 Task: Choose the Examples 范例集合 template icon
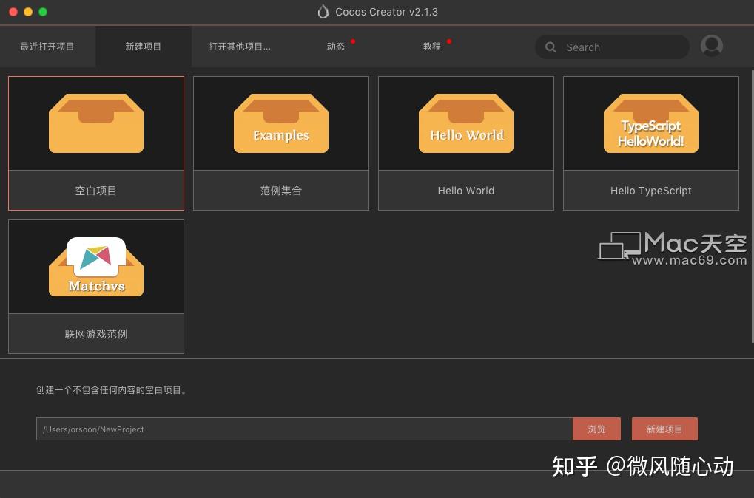[x=280, y=123]
